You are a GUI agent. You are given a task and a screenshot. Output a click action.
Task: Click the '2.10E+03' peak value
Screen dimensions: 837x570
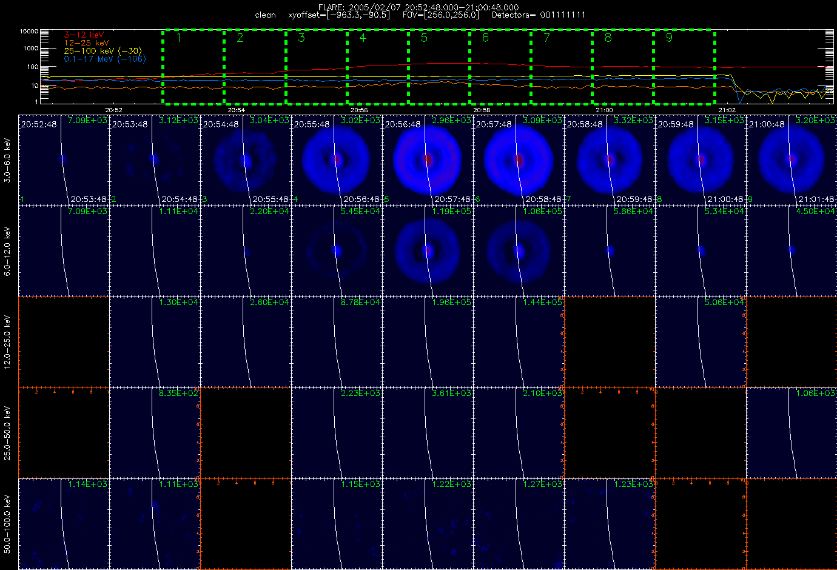point(542,393)
